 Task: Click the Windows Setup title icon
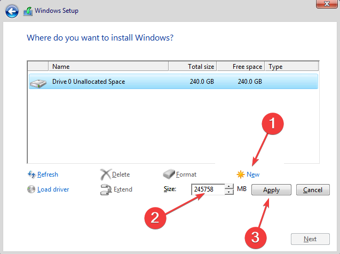click(x=28, y=11)
